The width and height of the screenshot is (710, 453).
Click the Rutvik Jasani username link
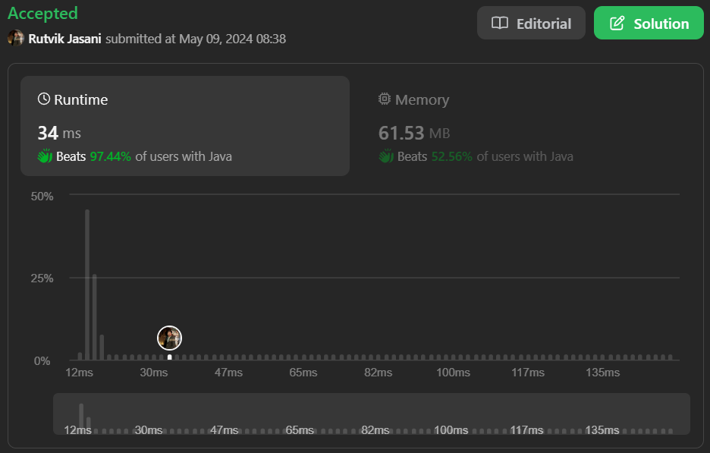coord(64,39)
